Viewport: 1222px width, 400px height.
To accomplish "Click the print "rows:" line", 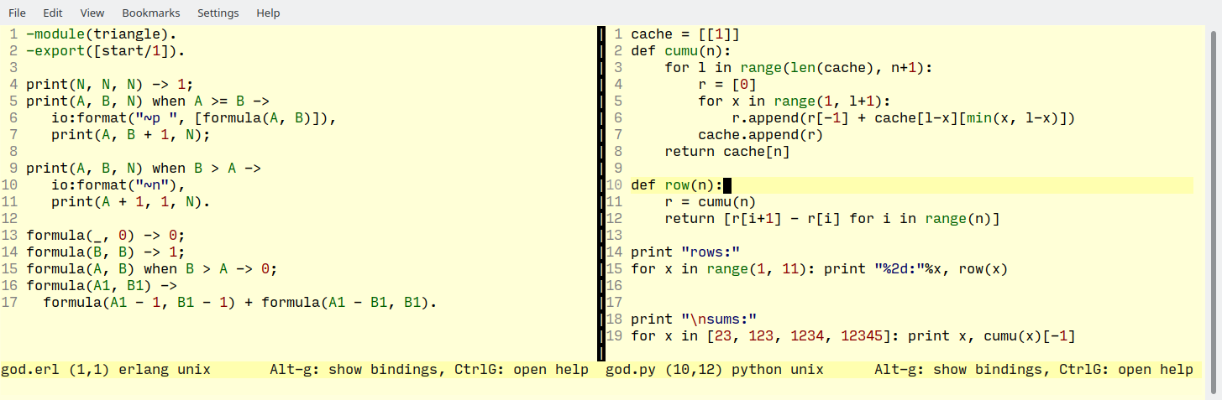I will [685, 252].
